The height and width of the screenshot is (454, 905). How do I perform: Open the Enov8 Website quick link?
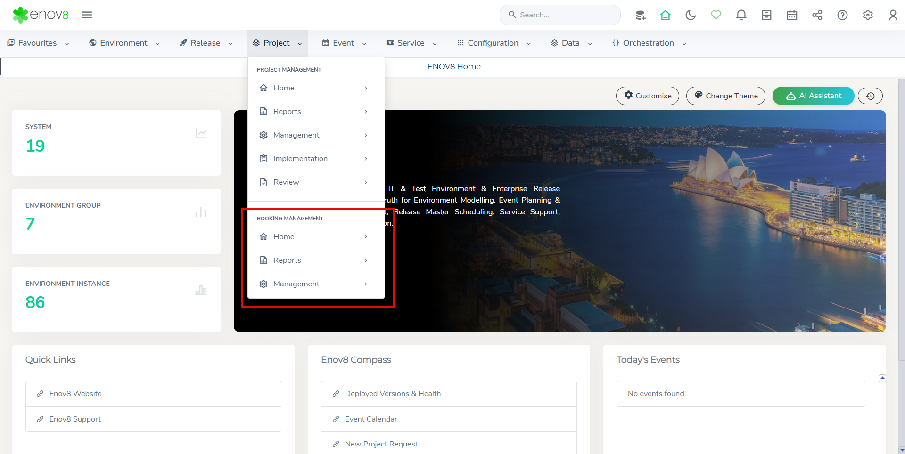[75, 394]
